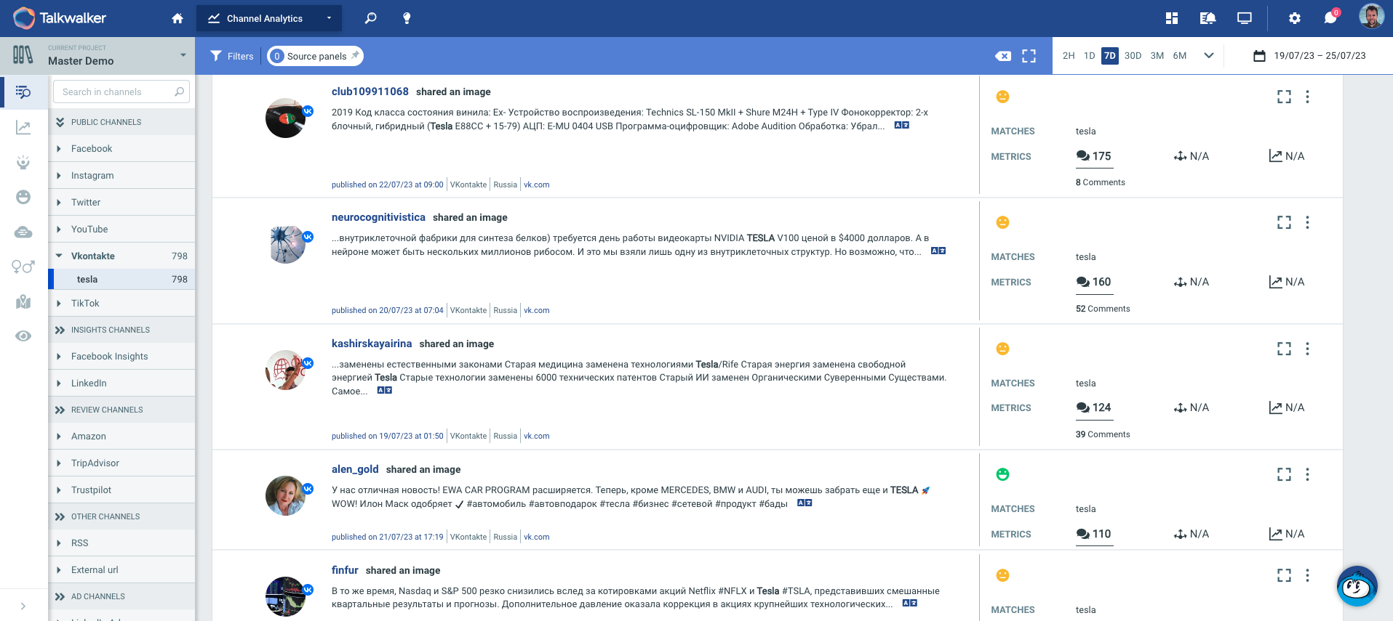The height and width of the screenshot is (621, 1393).
Task: Expand the left sidebar arrow
Action: click(23, 606)
